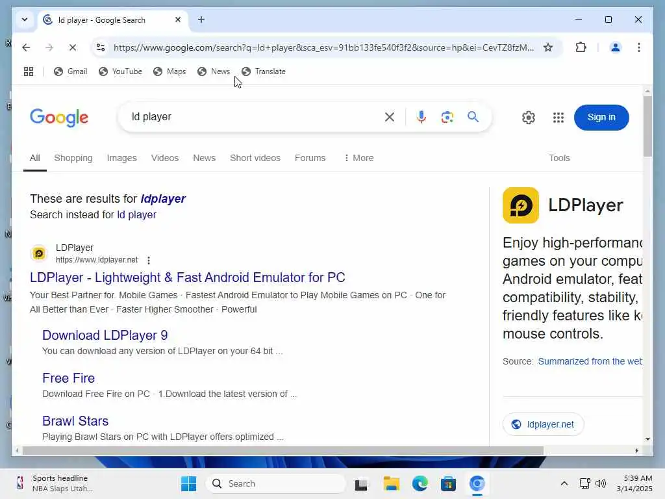Open the Chrome three-dot menu

click(639, 47)
